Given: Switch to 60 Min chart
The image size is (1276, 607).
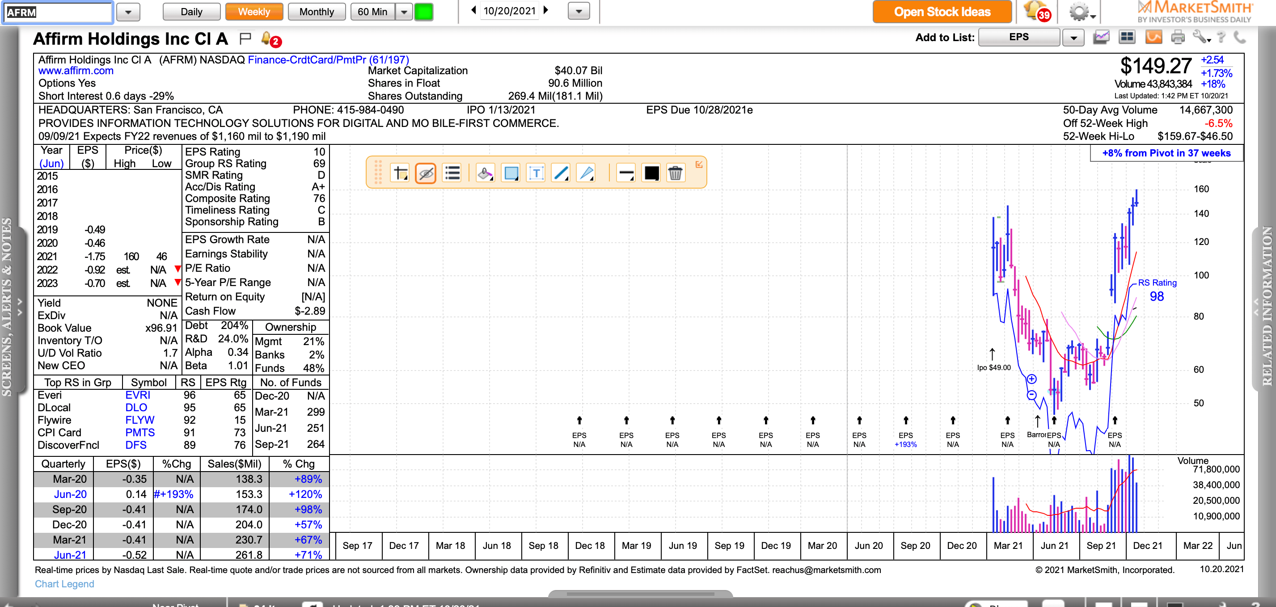Looking at the screenshot, I should 372,12.
